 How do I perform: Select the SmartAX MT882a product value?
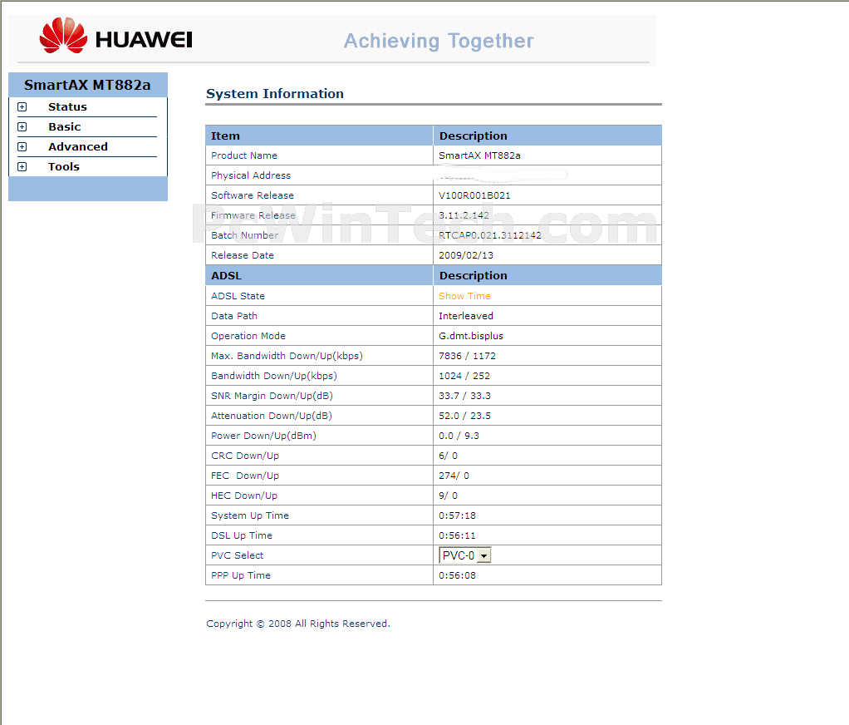coord(479,155)
